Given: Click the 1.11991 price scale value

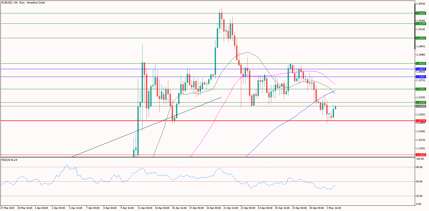Looking at the screenshot, I should [x=421, y=149].
